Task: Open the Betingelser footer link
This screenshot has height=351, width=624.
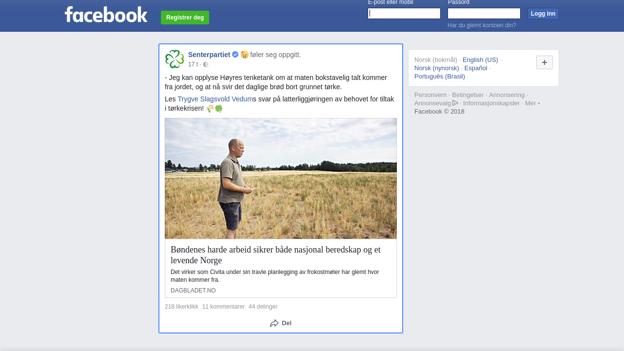Action: pos(468,95)
